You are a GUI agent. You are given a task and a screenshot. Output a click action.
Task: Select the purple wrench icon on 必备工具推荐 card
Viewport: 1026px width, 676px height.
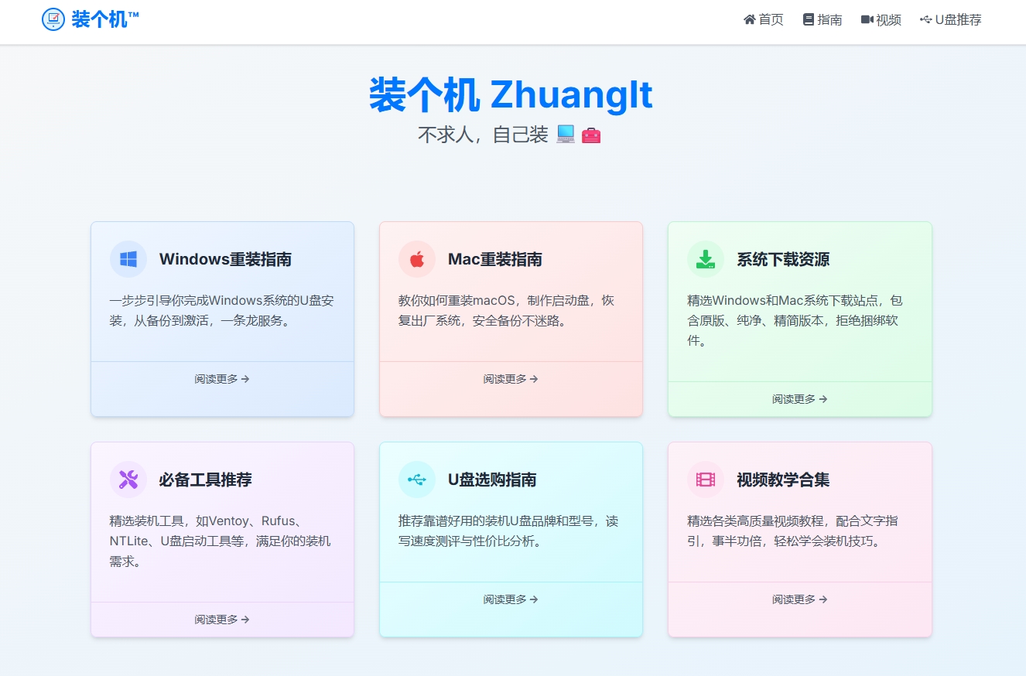(x=128, y=479)
